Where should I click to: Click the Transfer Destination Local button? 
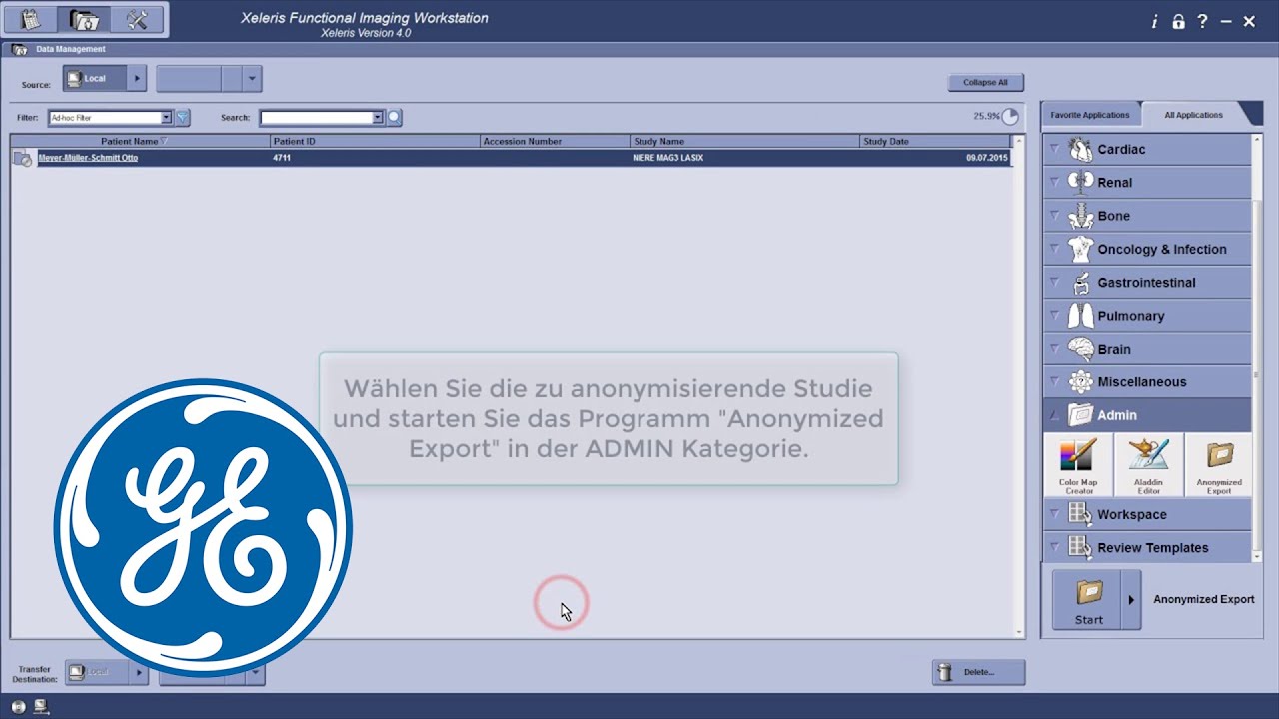point(98,672)
